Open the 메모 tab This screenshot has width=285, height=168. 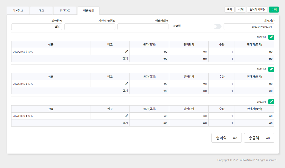(41, 11)
